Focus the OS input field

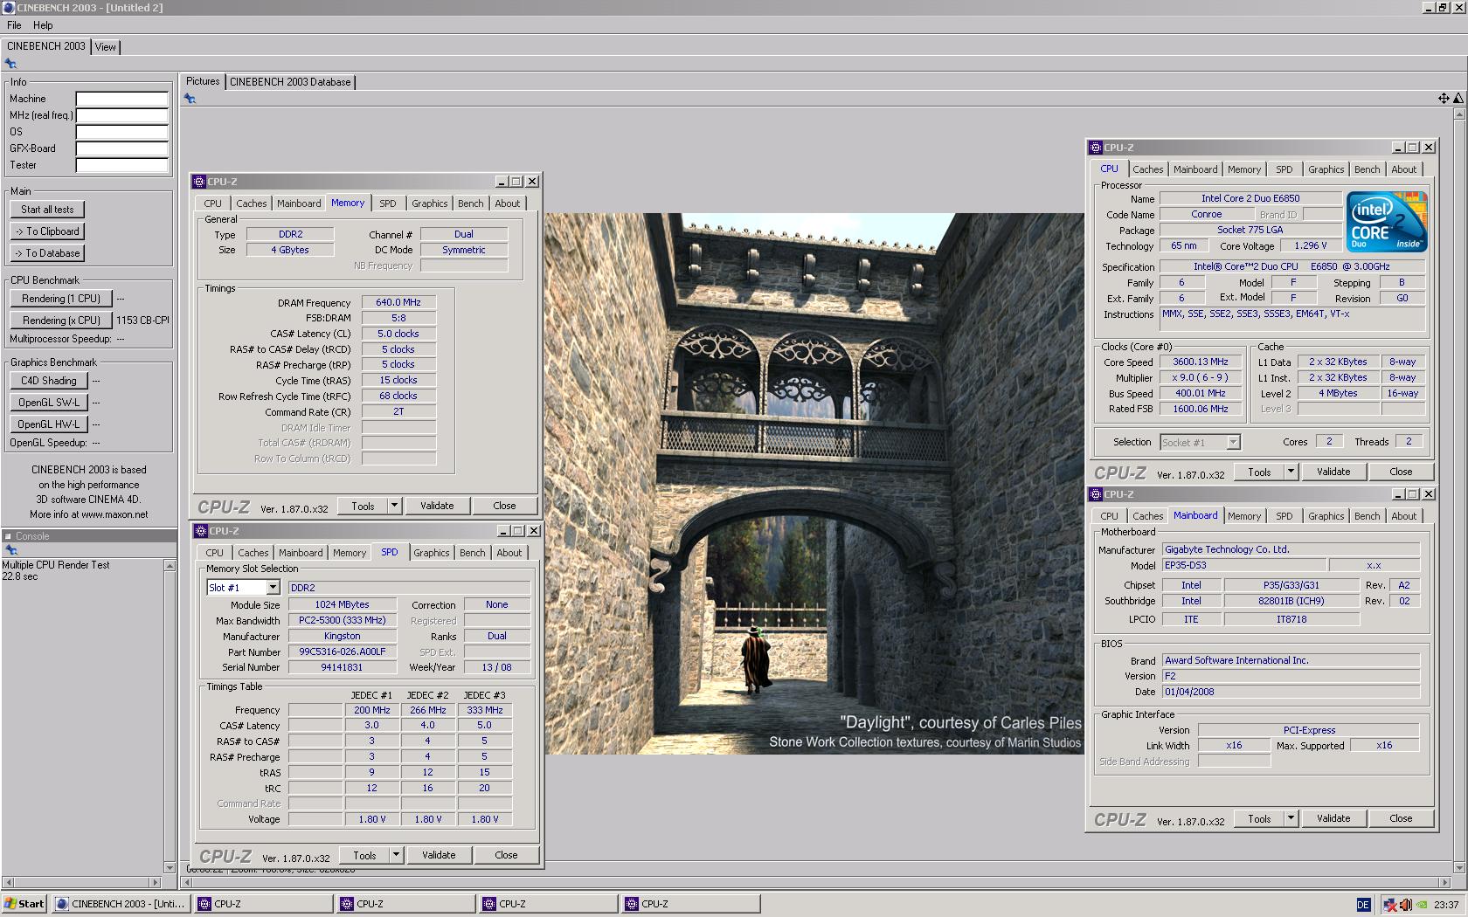tap(121, 132)
